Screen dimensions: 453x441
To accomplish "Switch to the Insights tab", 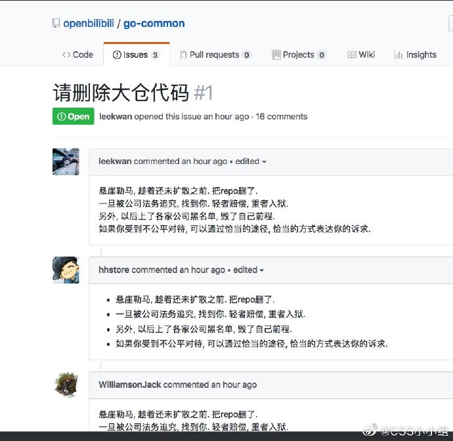I will click(x=415, y=54).
